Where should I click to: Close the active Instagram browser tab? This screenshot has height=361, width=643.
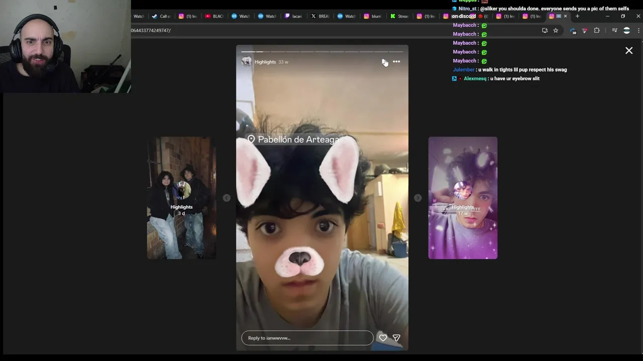point(565,16)
